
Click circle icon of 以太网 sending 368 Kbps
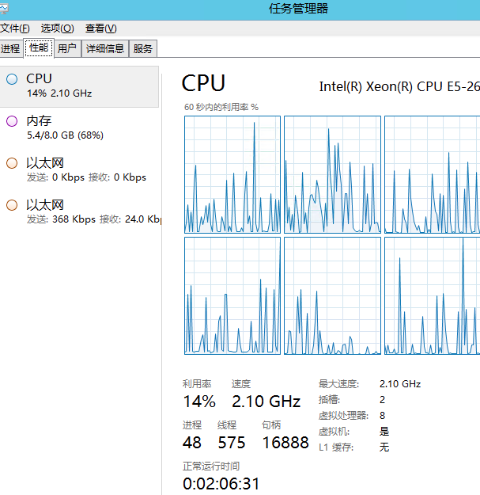pos(12,205)
